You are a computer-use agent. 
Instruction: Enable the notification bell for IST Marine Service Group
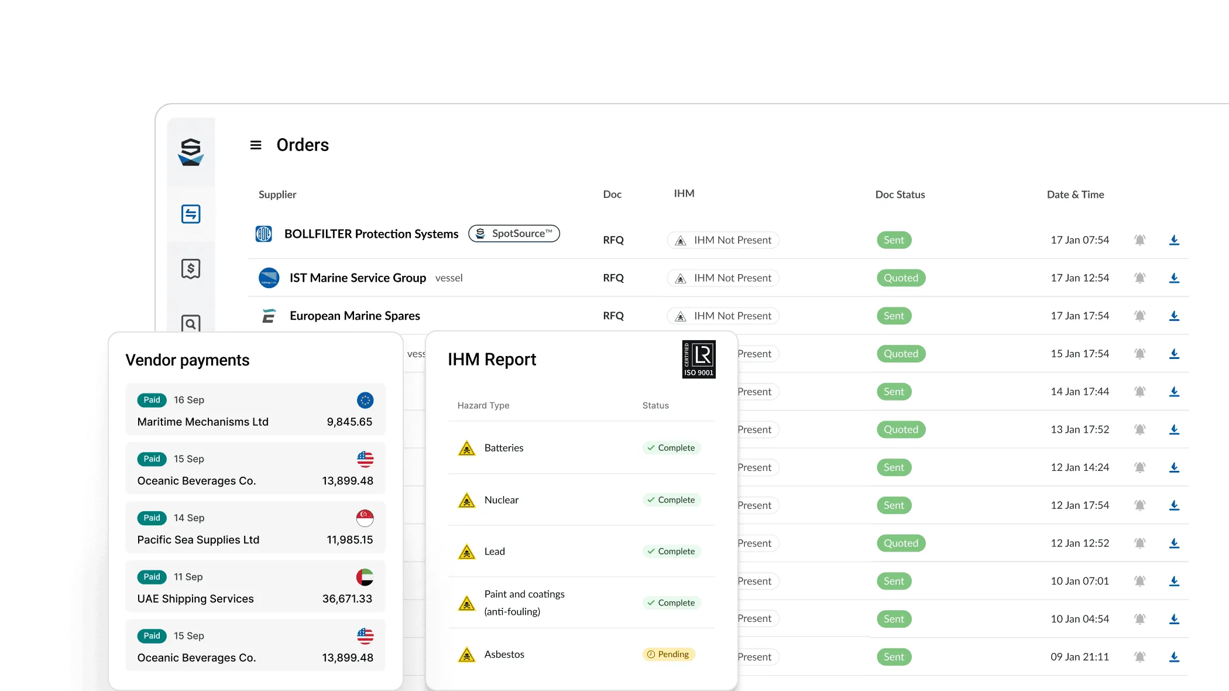tap(1140, 278)
